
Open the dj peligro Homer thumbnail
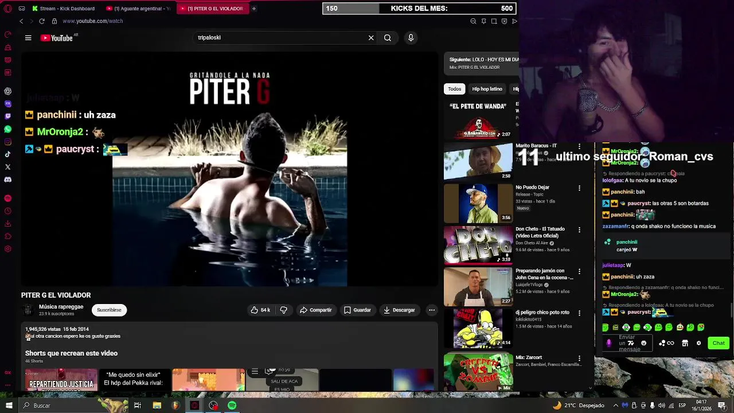click(x=478, y=328)
